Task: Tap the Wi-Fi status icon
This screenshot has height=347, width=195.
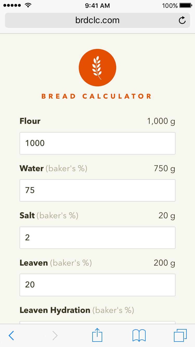Action: point(28,5)
